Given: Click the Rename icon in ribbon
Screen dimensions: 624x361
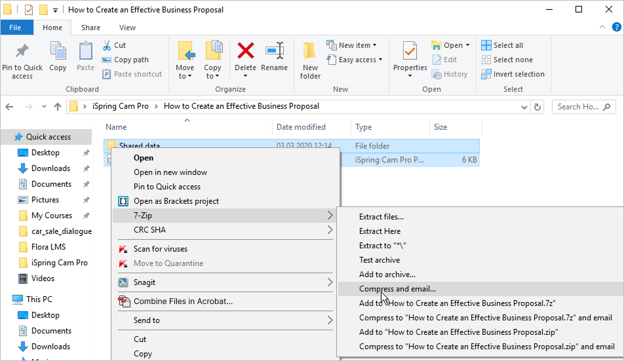Looking at the screenshot, I should tap(274, 52).
